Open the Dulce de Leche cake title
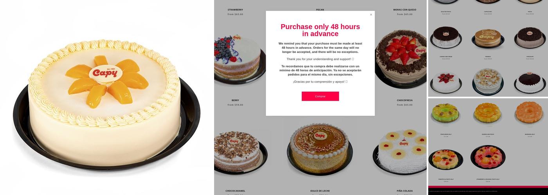 click(320, 191)
